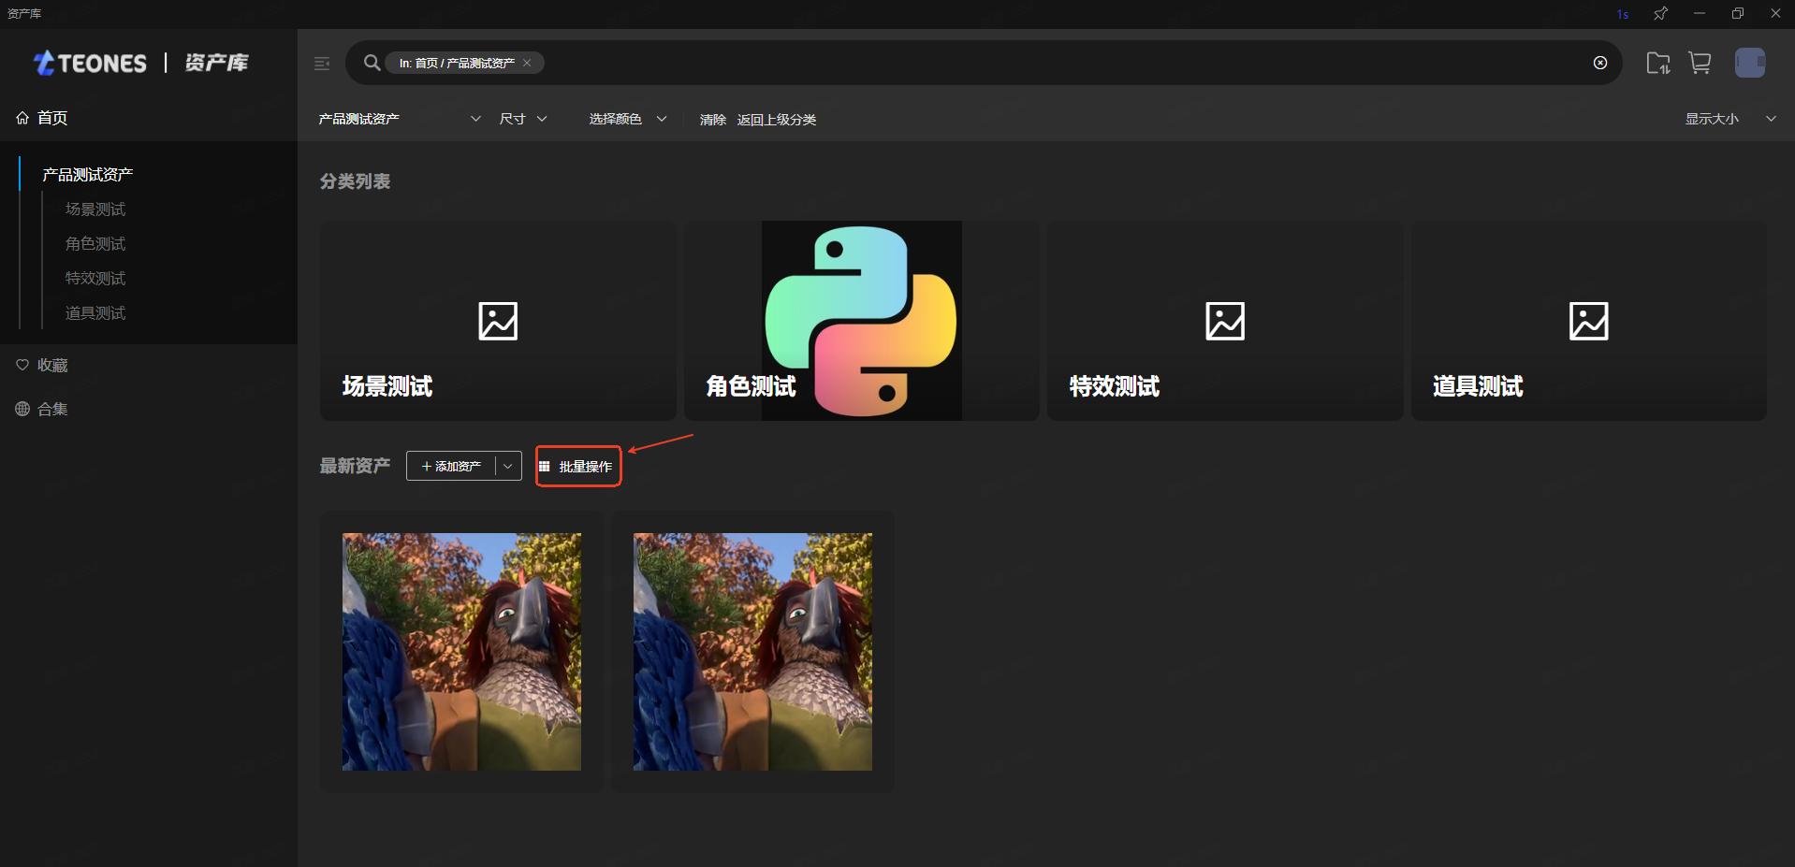Screen dimensions: 1795x867
Task: Clear search with the circled X icon
Action: coord(1599,63)
